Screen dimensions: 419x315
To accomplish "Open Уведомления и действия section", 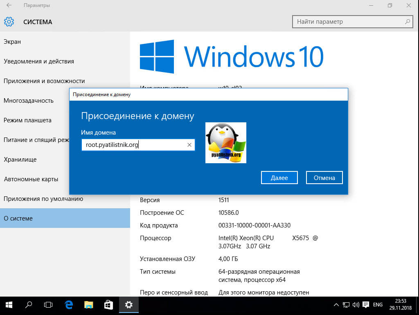I will point(39,61).
